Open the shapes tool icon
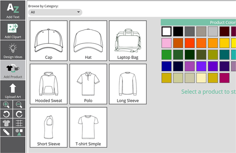 [19, 132]
